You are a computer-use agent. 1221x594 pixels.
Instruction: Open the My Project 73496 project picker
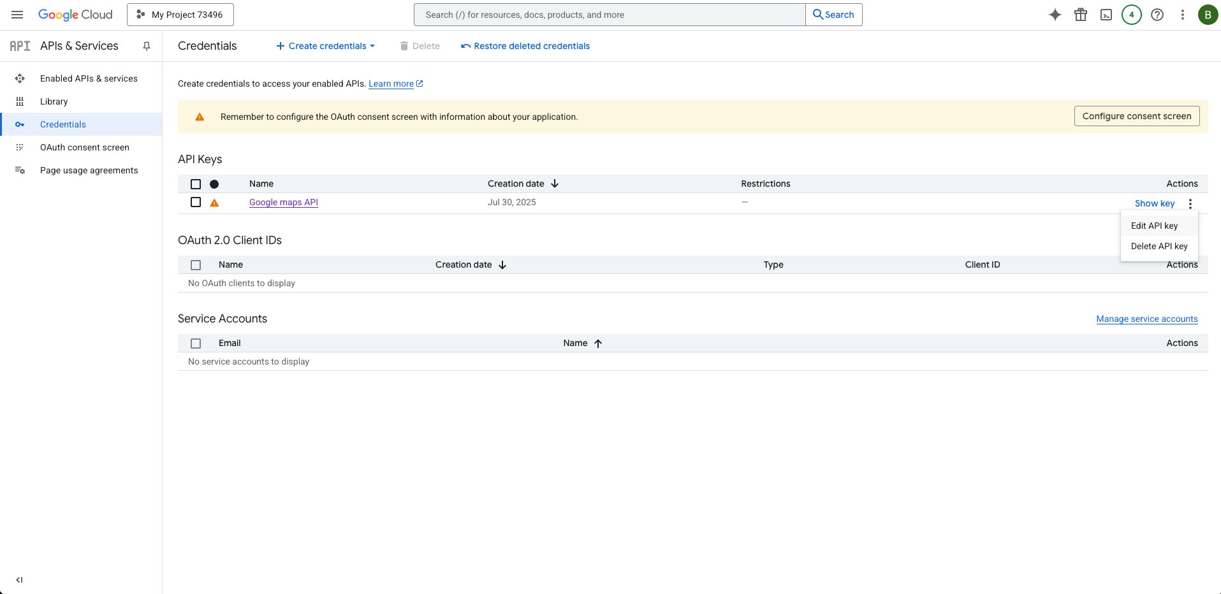click(x=180, y=15)
